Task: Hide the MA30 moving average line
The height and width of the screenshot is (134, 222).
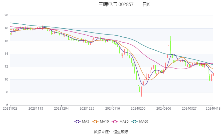Action: [x=120, y=122]
